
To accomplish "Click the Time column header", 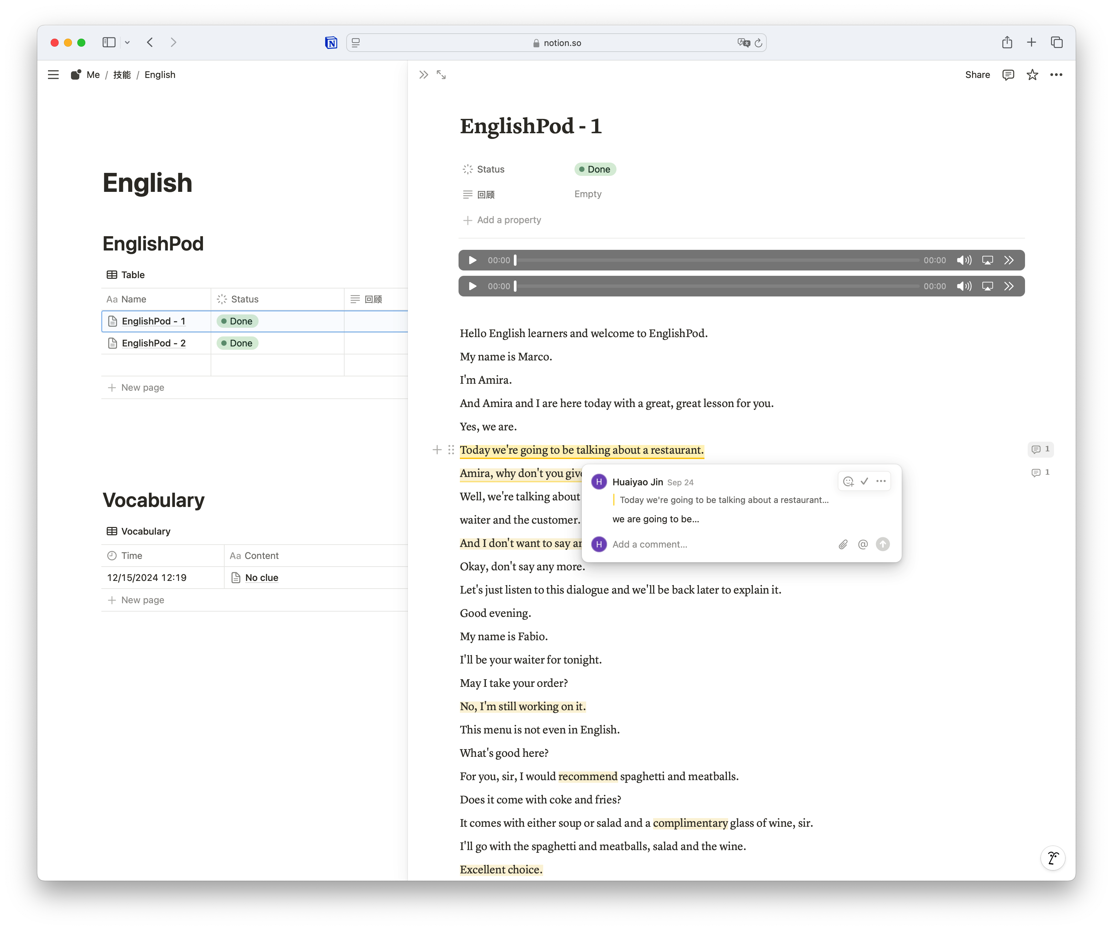I will click(x=162, y=556).
